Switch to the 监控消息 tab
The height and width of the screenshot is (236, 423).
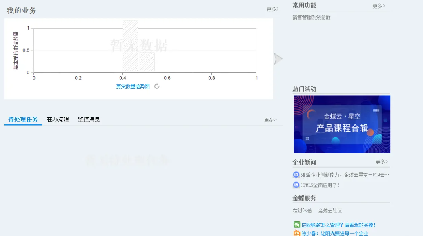point(89,119)
